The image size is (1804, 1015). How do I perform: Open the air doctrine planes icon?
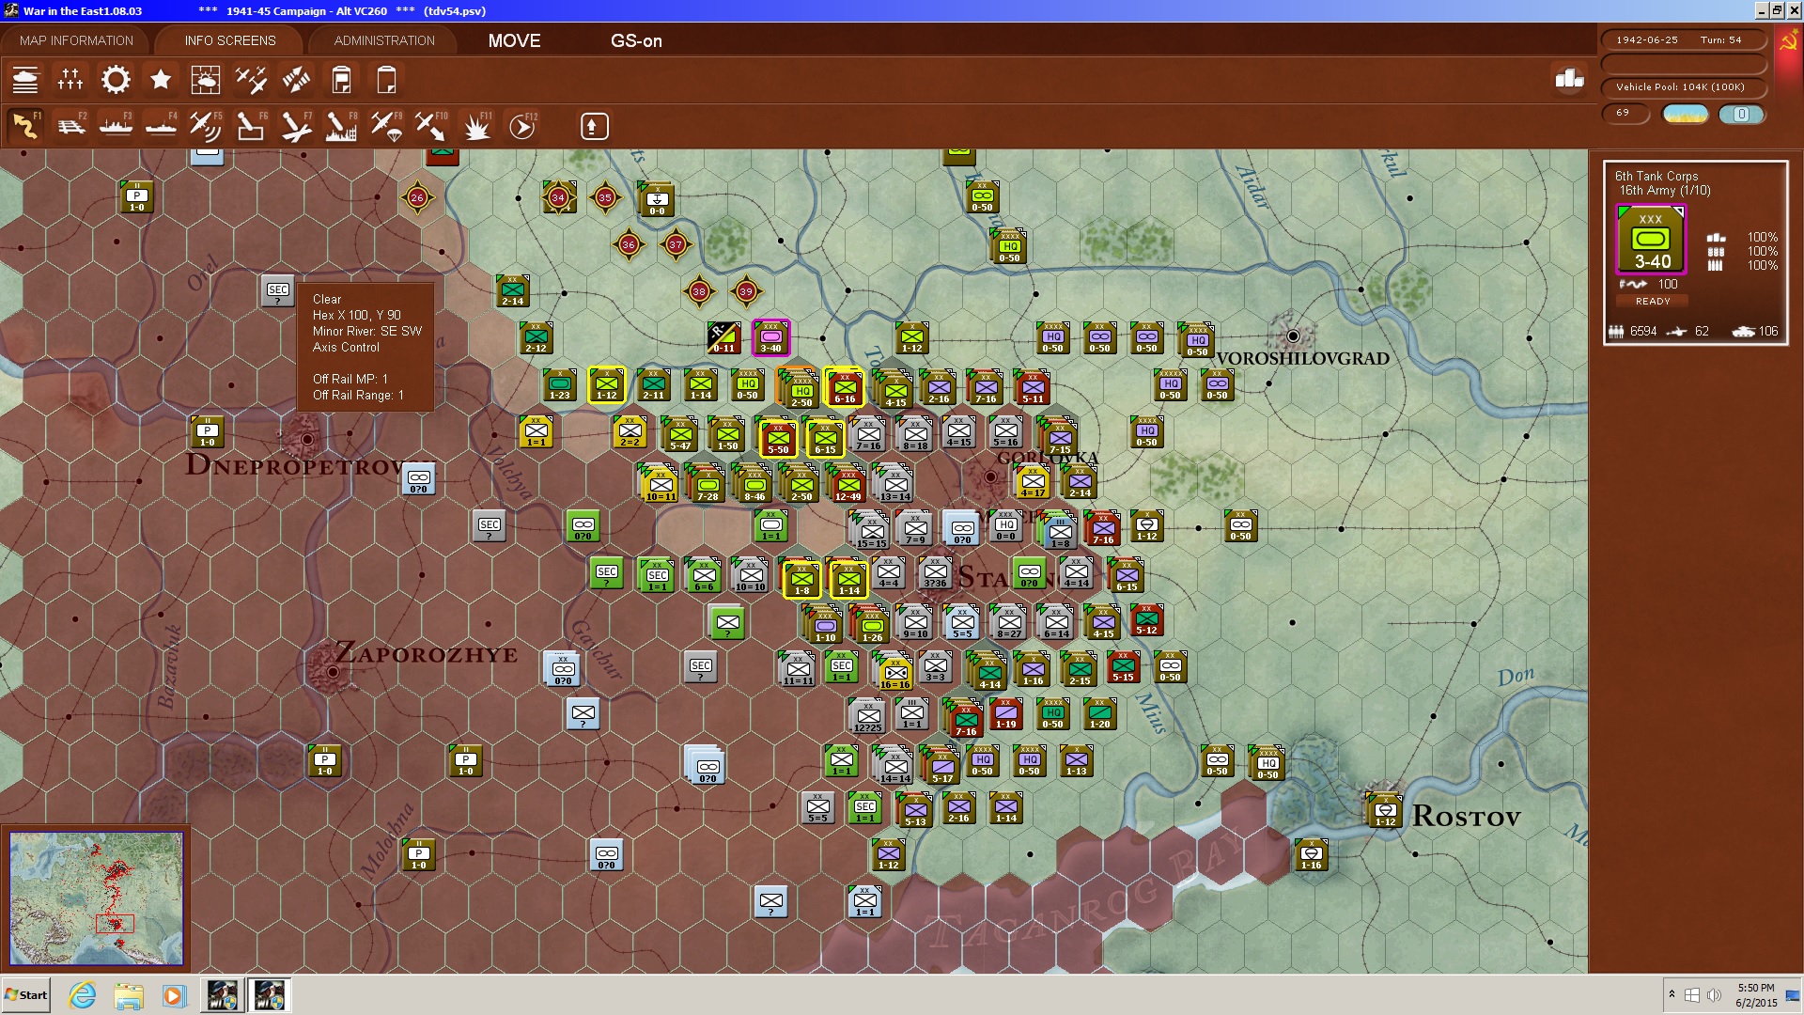(251, 80)
